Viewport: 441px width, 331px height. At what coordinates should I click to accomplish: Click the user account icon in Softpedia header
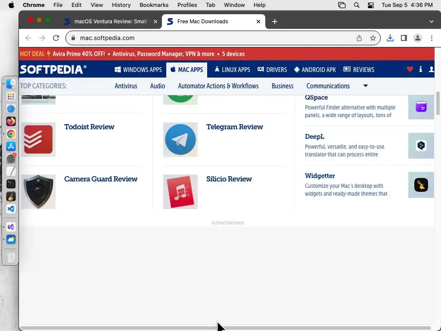pyautogui.click(x=431, y=69)
